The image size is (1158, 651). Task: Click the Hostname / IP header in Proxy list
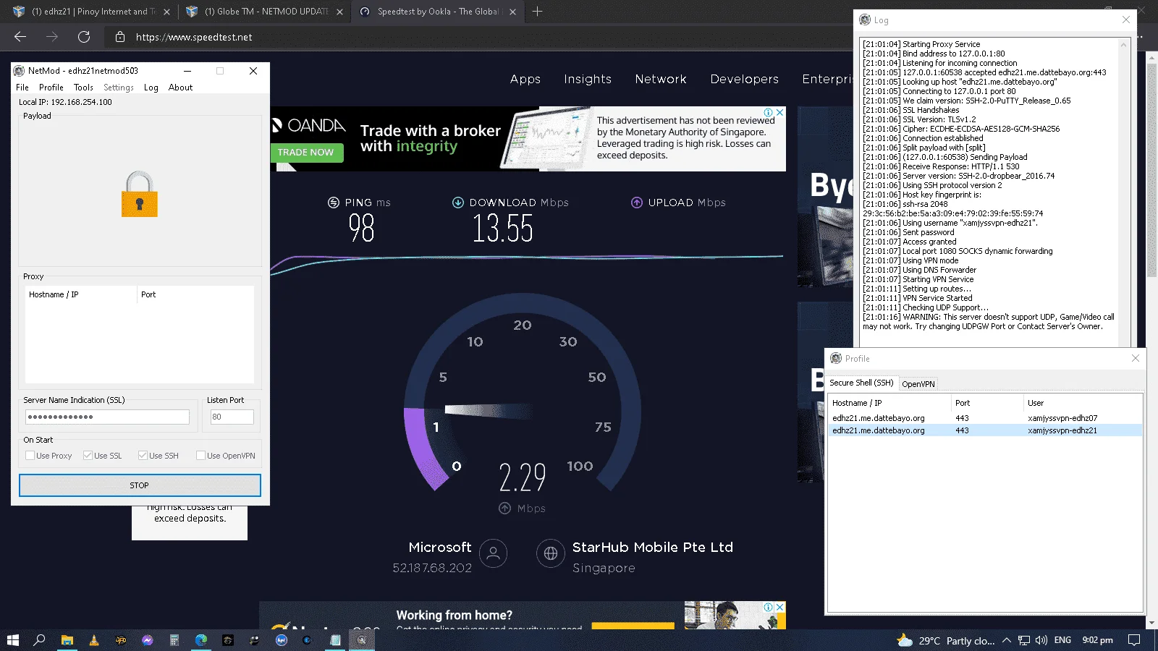coord(81,294)
